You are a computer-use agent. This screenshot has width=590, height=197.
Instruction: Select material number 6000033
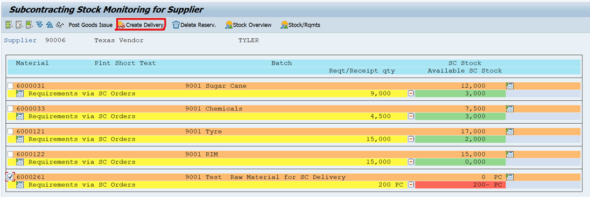(x=31, y=109)
